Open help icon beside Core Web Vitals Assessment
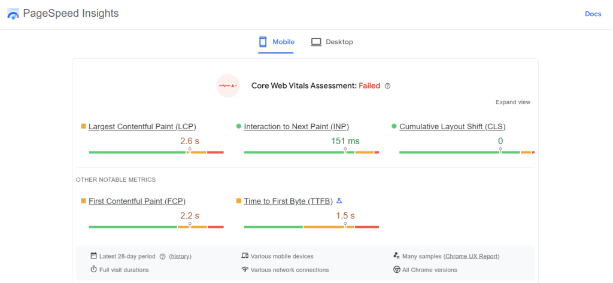The image size is (613, 283). [x=387, y=86]
